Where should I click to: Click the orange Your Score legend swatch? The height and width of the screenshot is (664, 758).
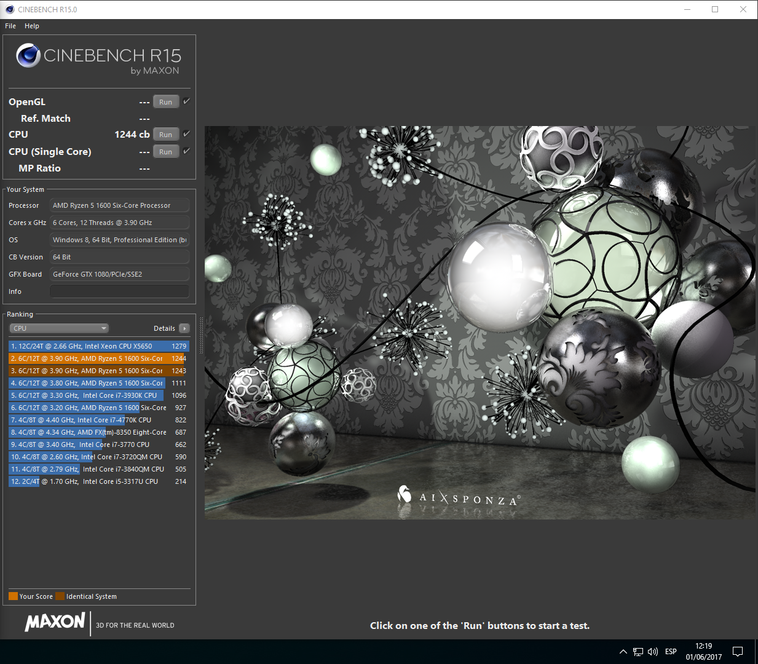coord(13,596)
